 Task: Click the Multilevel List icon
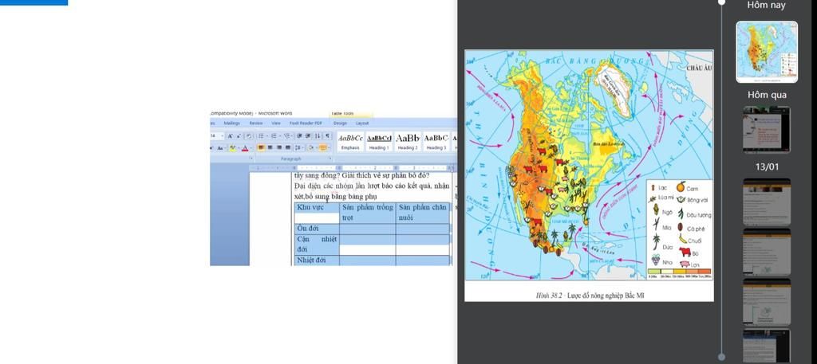[x=286, y=136]
